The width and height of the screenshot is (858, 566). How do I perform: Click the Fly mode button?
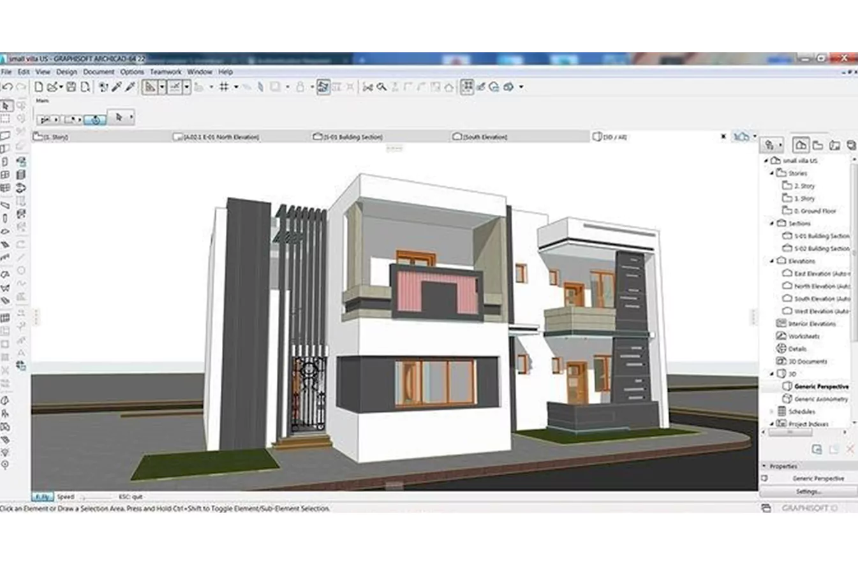point(43,497)
